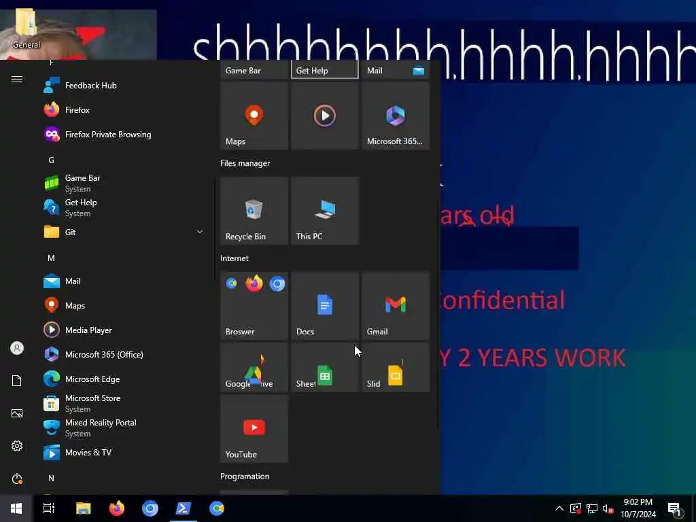
Task: Open the YouTube tile
Action: (x=254, y=429)
